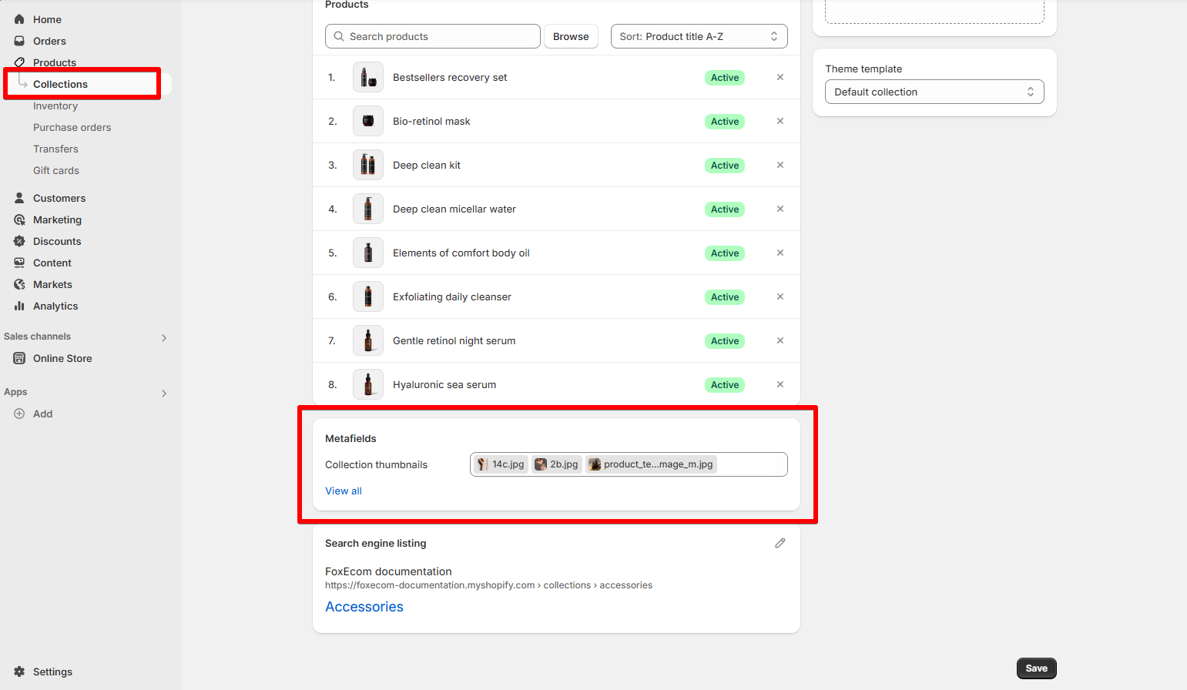Expand the Apps section chevron
The width and height of the screenshot is (1187, 690).
tap(164, 393)
